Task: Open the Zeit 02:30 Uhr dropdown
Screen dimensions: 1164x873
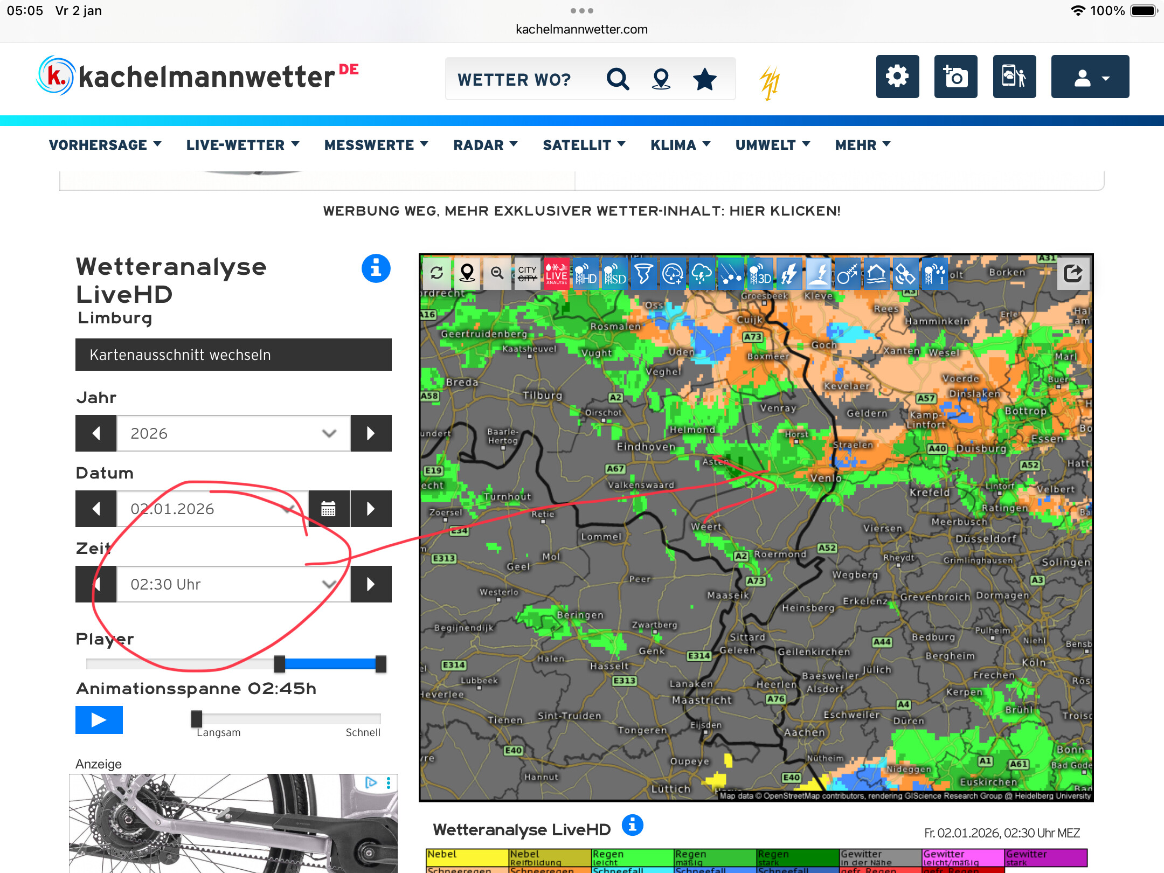Action: pyautogui.click(x=233, y=584)
